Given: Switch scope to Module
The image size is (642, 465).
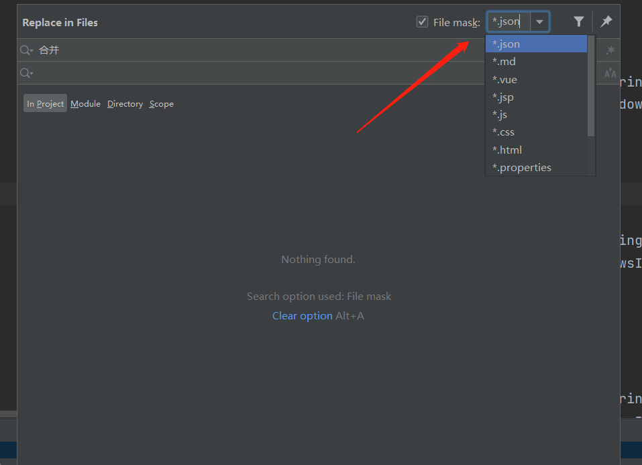Looking at the screenshot, I should coord(85,103).
